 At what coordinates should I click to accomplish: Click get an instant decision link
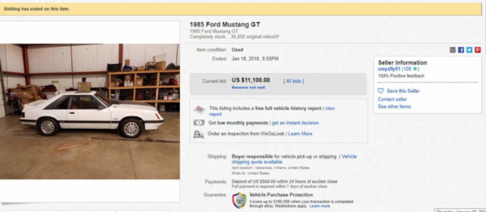295,123
